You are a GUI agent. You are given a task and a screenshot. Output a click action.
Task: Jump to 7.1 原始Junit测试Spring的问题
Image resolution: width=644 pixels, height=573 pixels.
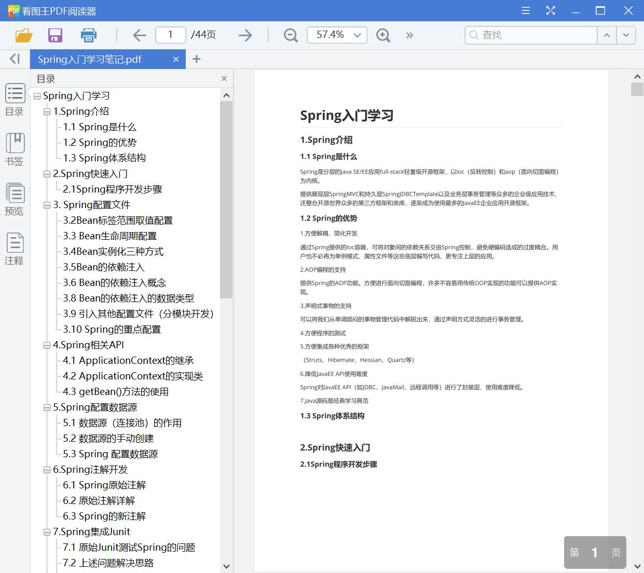coord(129,548)
